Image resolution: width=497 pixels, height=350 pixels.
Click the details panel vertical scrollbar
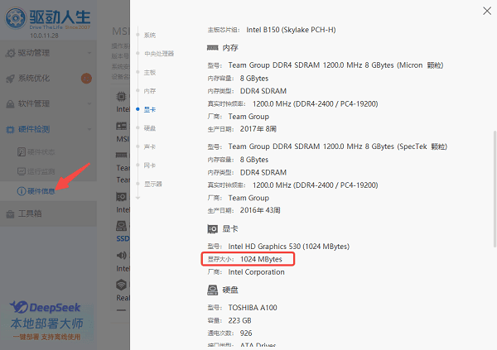(x=495, y=189)
